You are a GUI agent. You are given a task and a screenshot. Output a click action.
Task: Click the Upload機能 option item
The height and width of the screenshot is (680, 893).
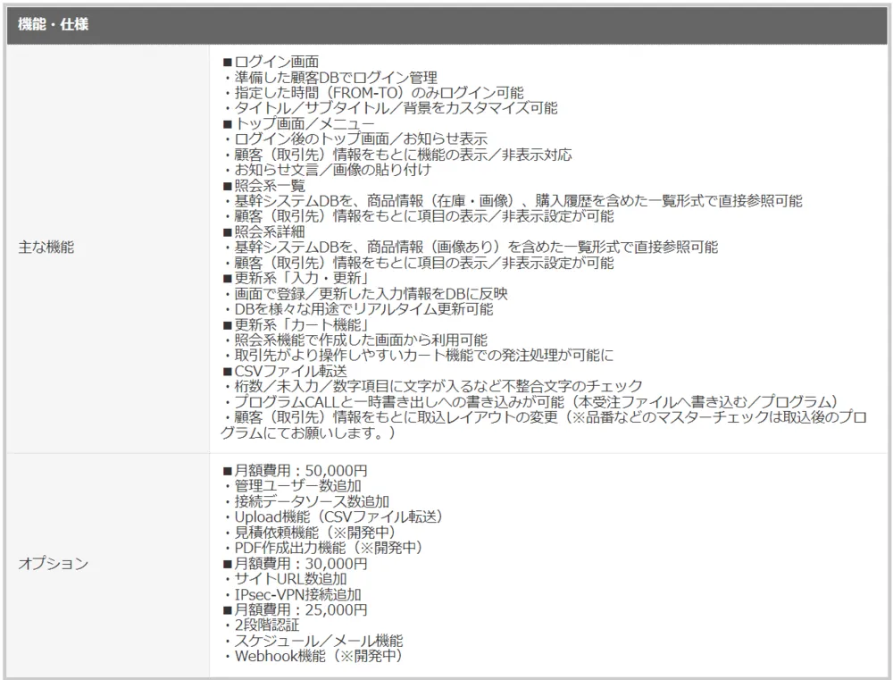[332, 516]
